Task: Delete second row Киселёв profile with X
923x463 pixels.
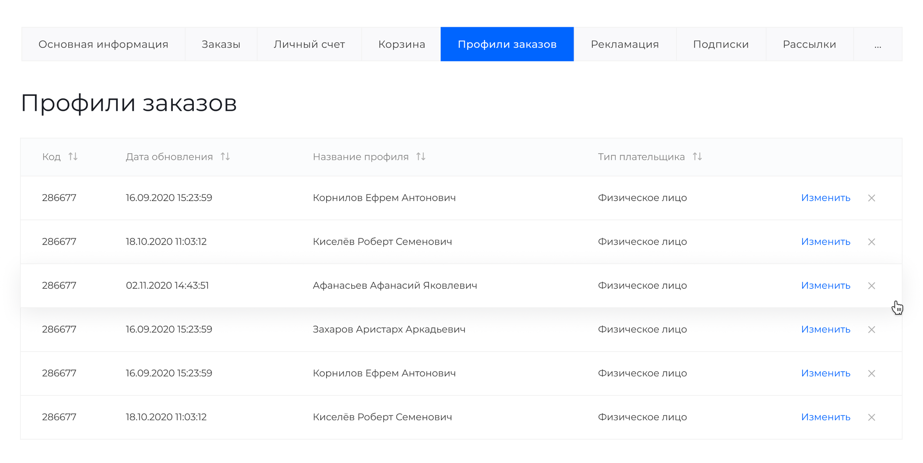Action: pos(871,242)
